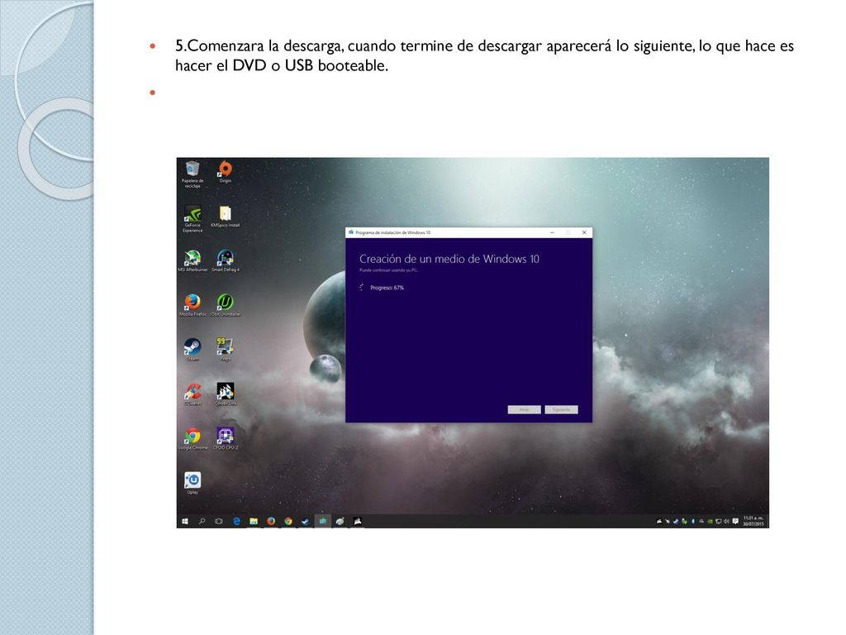Image resolution: width=846 pixels, height=635 pixels.
Task: Open the Origin desktop shortcut
Action: 225,172
